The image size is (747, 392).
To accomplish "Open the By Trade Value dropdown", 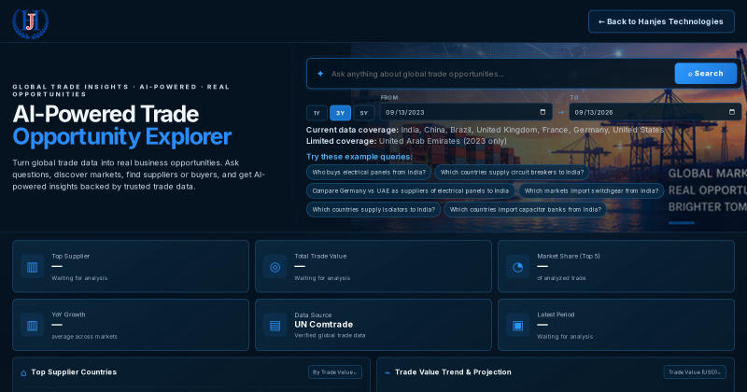I will coord(335,372).
